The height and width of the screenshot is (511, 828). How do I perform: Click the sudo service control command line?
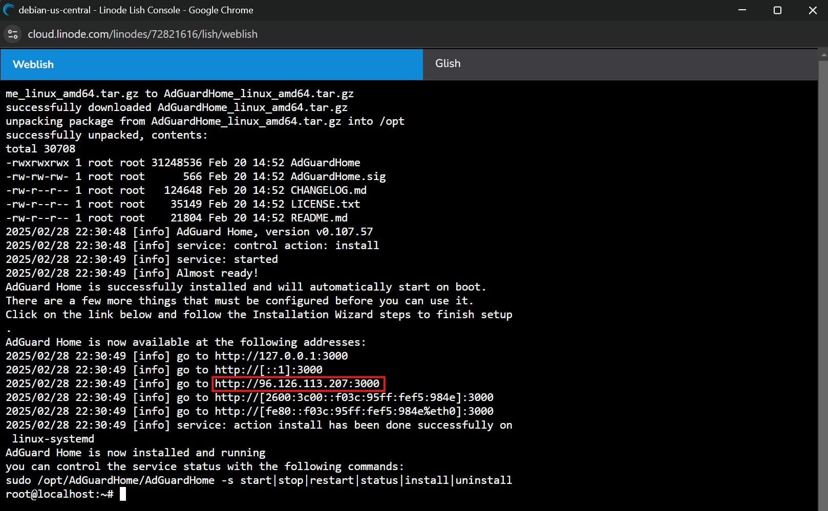[x=259, y=480]
